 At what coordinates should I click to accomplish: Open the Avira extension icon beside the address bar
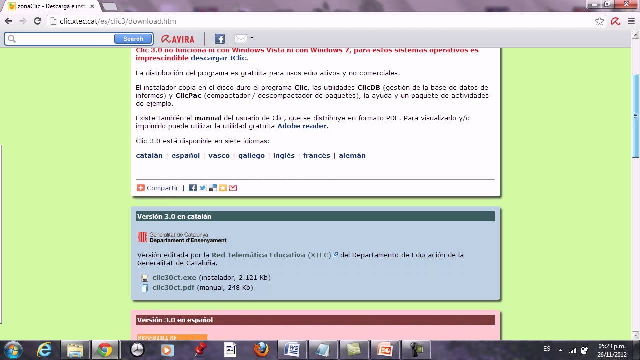coord(615,21)
